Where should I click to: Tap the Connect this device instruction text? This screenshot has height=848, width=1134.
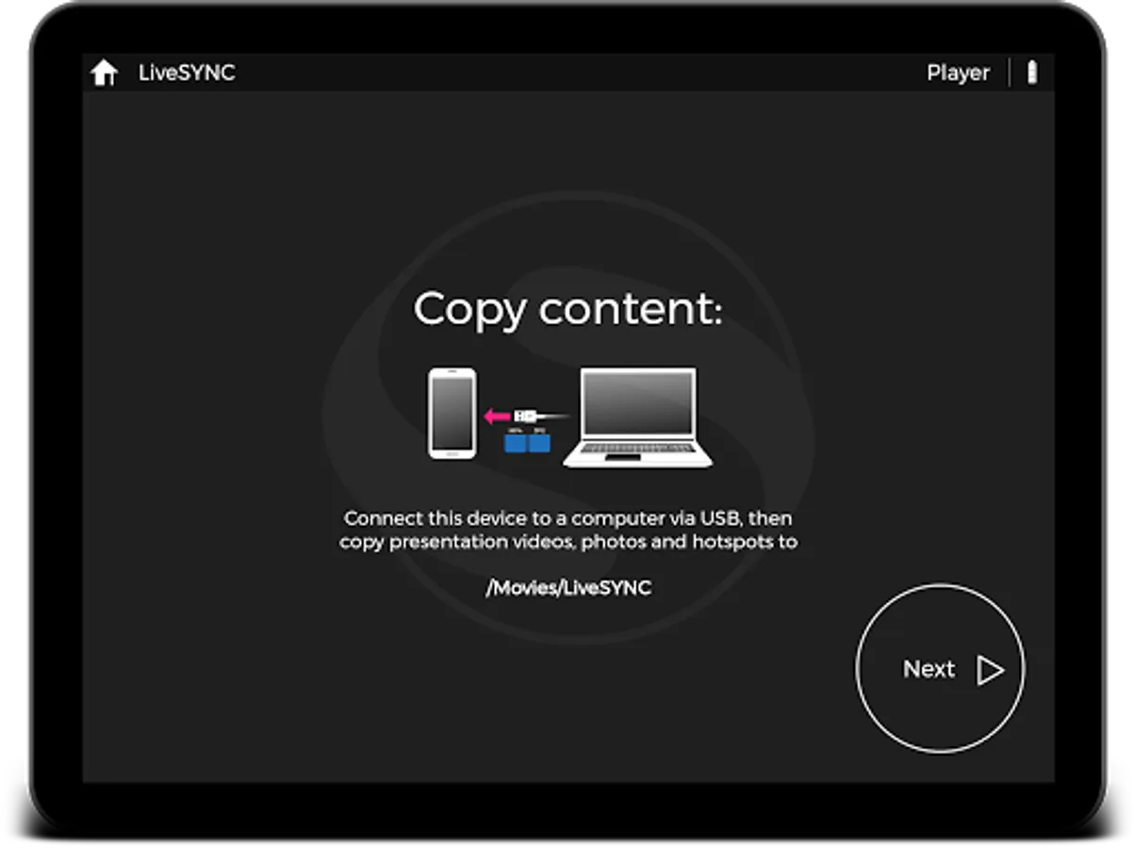tap(568, 530)
